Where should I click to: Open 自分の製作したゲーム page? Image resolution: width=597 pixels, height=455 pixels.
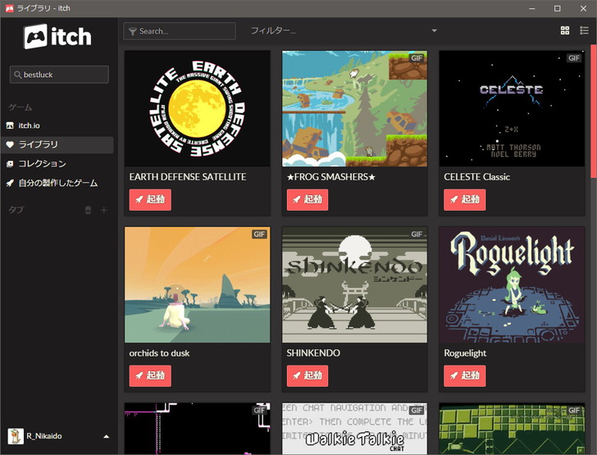57,183
